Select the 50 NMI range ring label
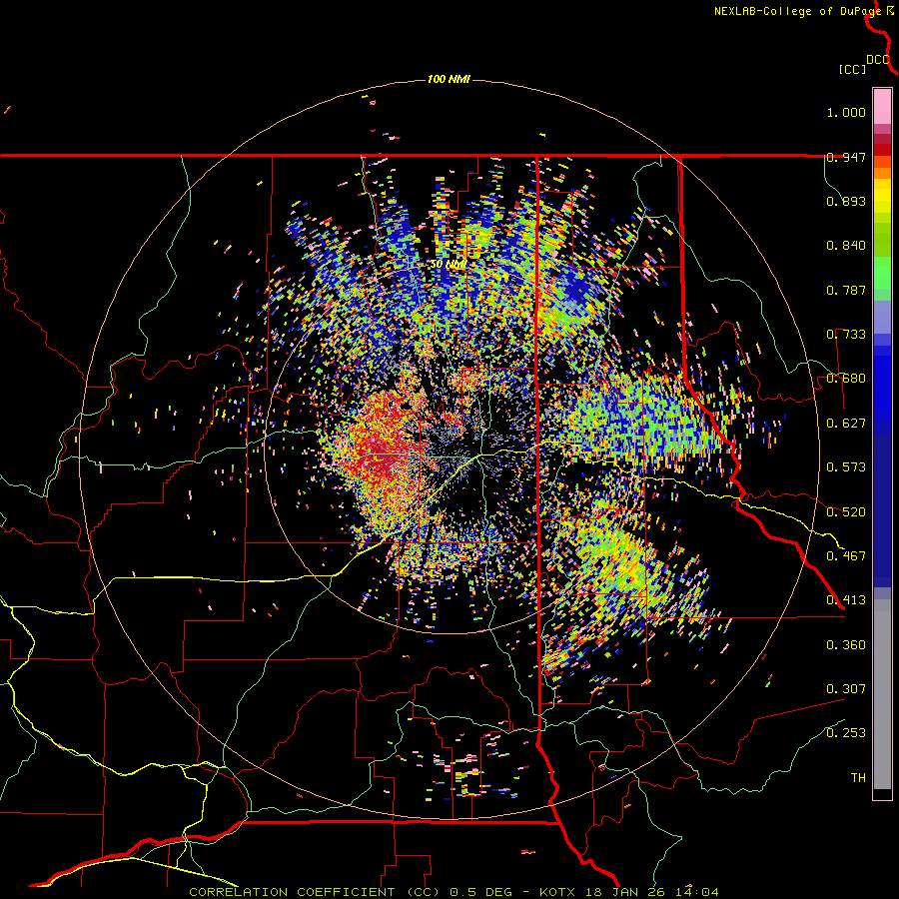 pyautogui.click(x=449, y=265)
